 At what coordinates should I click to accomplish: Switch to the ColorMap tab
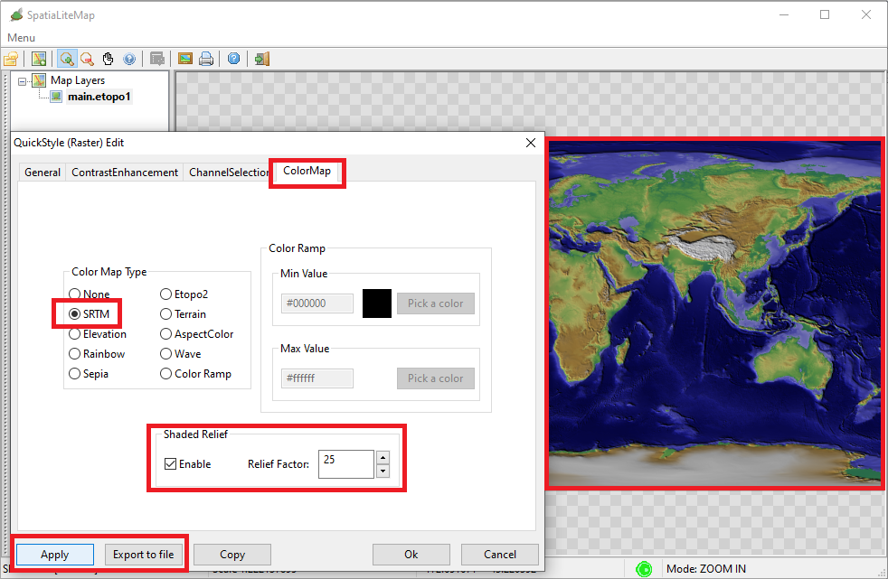click(x=307, y=171)
